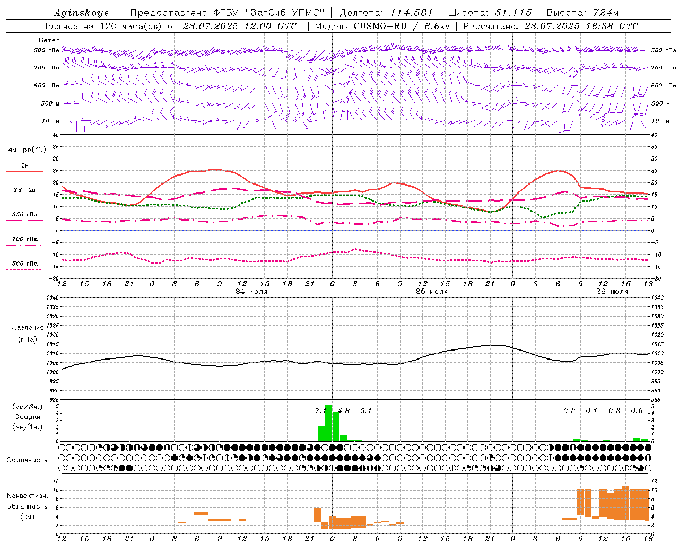Viewport: 679px width, 543px height.
Task: Click the 25 июля date label
Action: [431, 292]
